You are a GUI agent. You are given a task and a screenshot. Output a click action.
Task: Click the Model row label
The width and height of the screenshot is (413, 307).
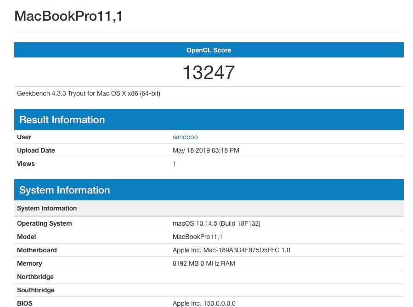tap(26, 237)
